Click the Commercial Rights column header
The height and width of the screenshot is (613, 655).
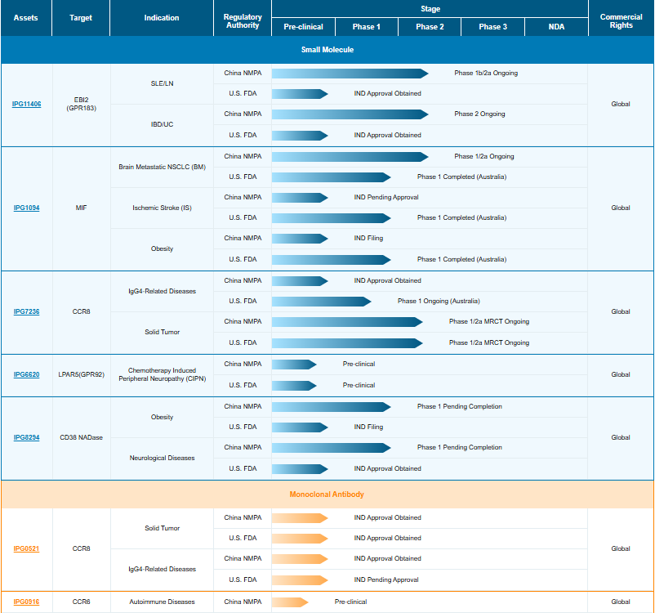(621, 20)
